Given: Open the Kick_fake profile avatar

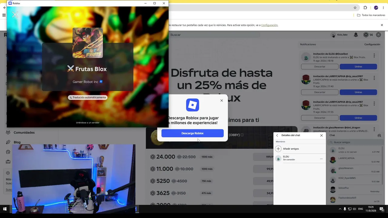Looking at the screenshot, I should coord(333,35).
